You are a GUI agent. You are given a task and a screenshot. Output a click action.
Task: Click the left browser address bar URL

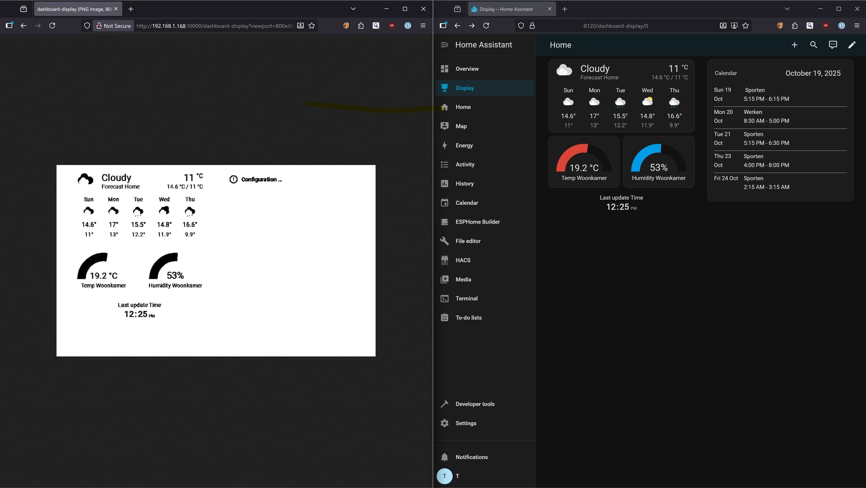(x=214, y=26)
